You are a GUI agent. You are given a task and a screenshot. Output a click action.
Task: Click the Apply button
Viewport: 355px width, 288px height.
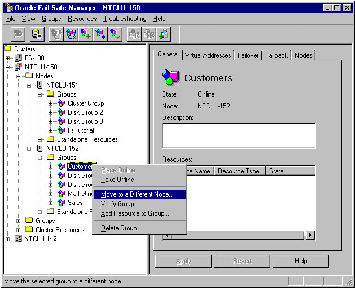(183, 261)
